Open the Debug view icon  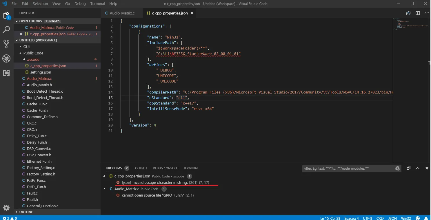(6, 58)
